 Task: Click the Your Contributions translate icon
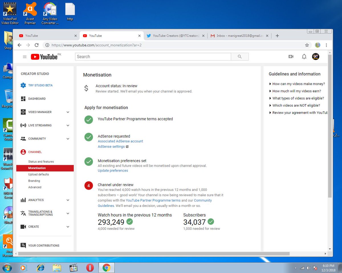(23, 245)
